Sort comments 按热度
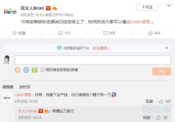The image size is (175, 122). tap(8, 87)
